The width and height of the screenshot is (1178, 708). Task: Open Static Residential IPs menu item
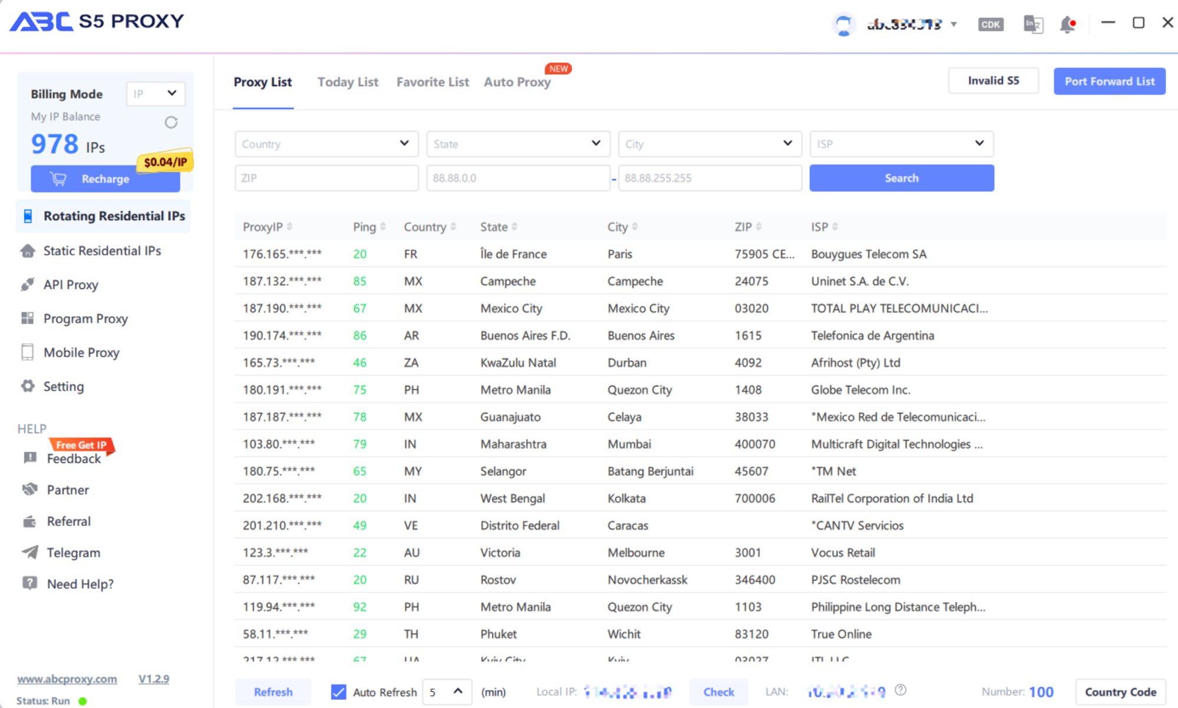pyautogui.click(x=102, y=251)
